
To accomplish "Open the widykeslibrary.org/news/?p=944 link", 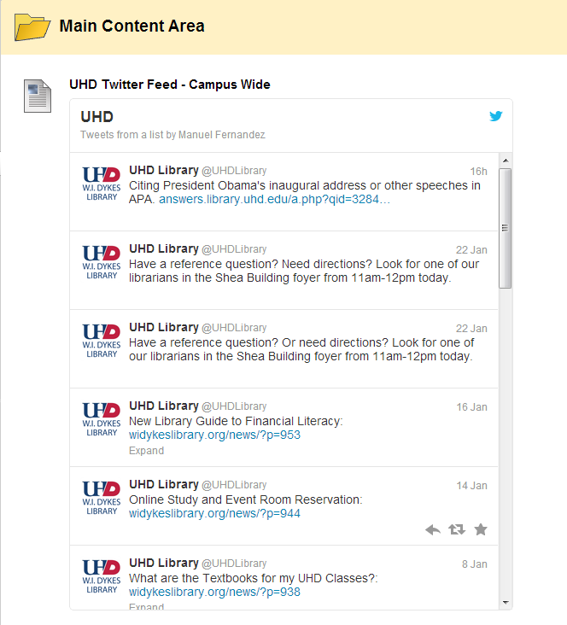I will click(214, 513).
